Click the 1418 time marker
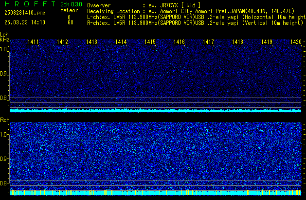 (x=237, y=42)
